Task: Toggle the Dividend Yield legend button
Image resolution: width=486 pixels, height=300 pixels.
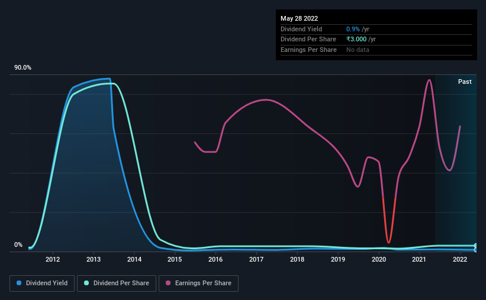Action: click(42, 283)
